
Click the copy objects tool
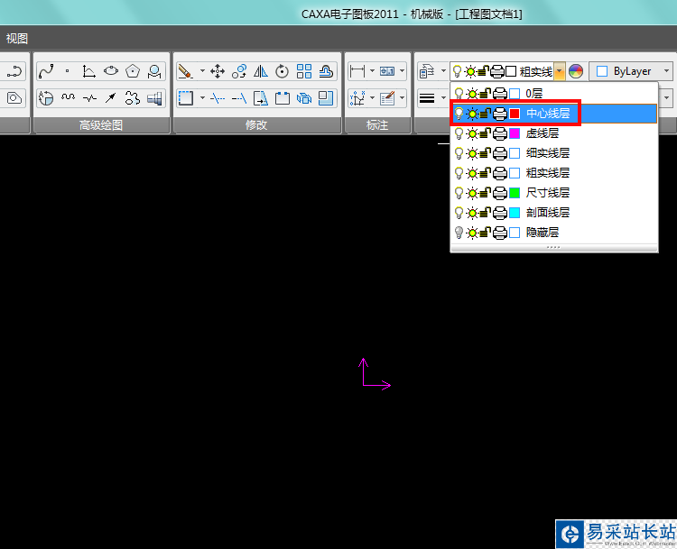(239, 71)
